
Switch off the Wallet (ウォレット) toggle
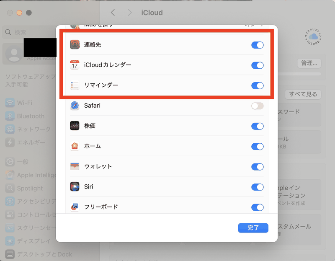coord(258,167)
